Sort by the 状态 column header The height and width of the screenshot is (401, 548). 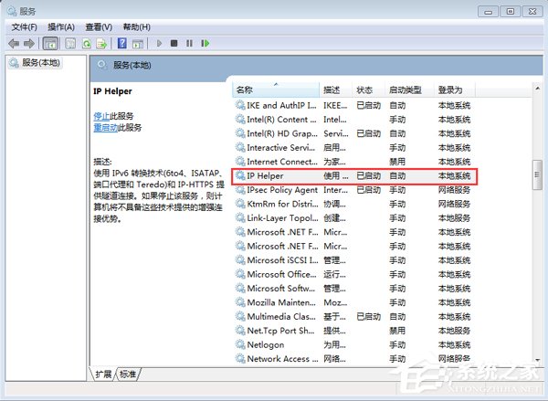(x=369, y=90)
